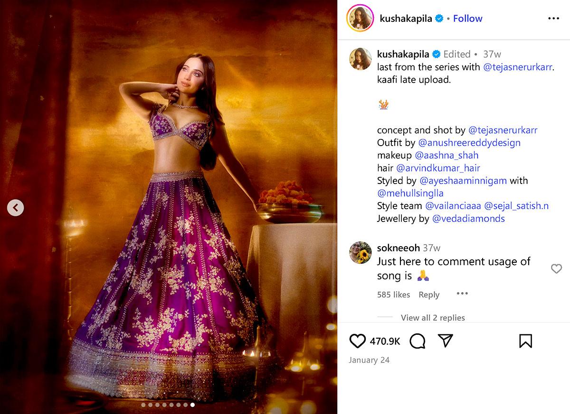The height and width of the screenshot is (414, 570).
Task: Open the @tejasnerurkarr mention in first line
Action: click(x=518, y=67)
